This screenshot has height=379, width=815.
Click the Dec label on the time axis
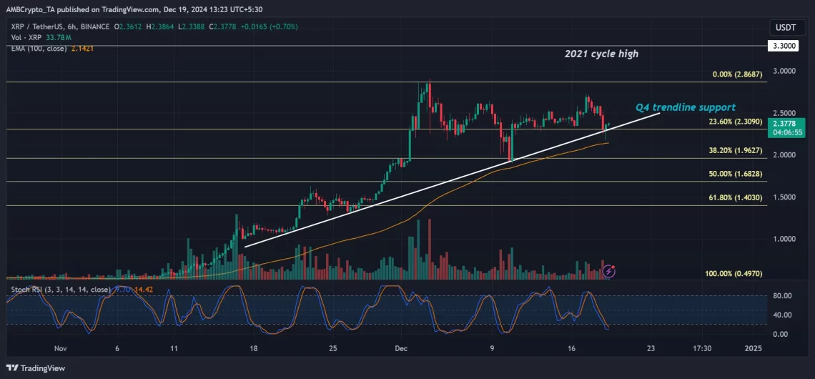[402, 348]
